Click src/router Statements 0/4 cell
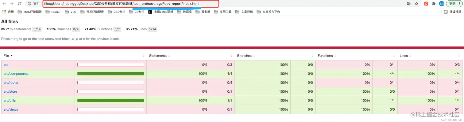464x122 pixels. click(222, 83)
